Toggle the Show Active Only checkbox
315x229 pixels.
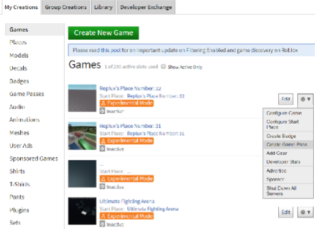pyautogui.click(x=163, y=67)
